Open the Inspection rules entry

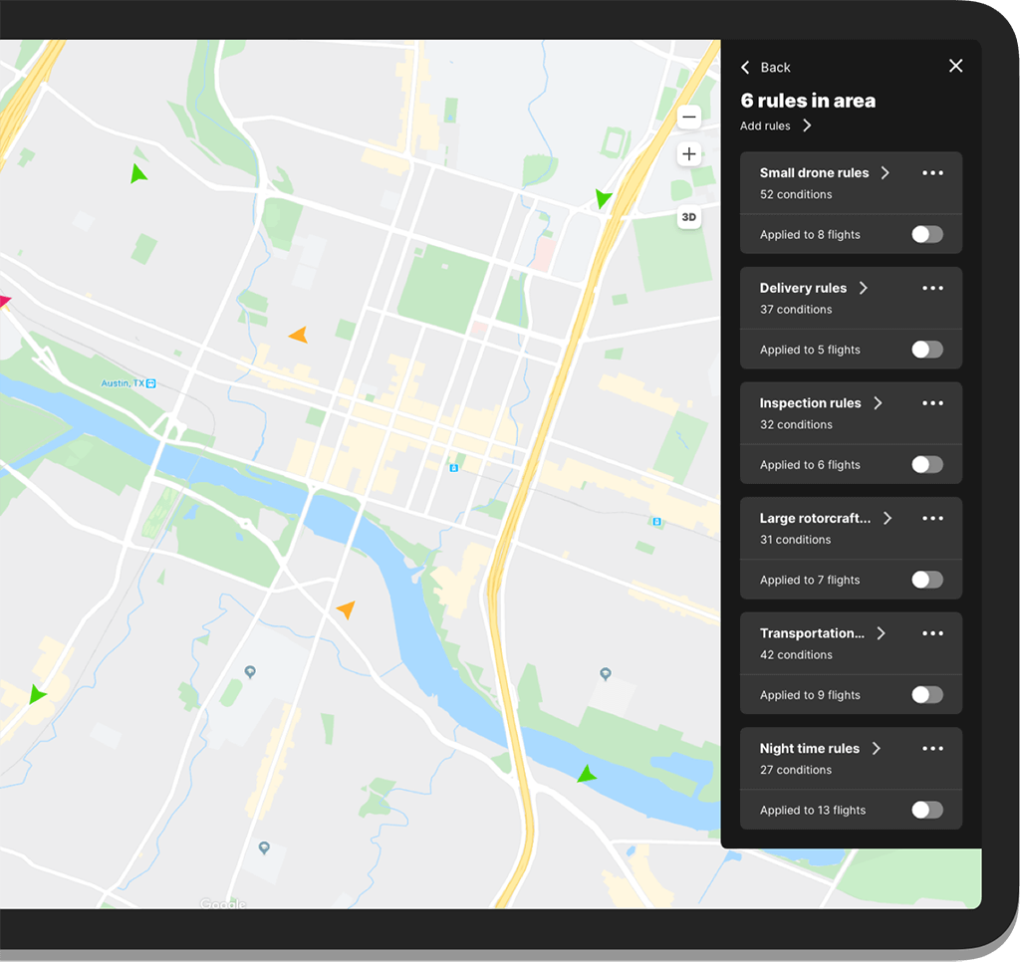[810, 403]
